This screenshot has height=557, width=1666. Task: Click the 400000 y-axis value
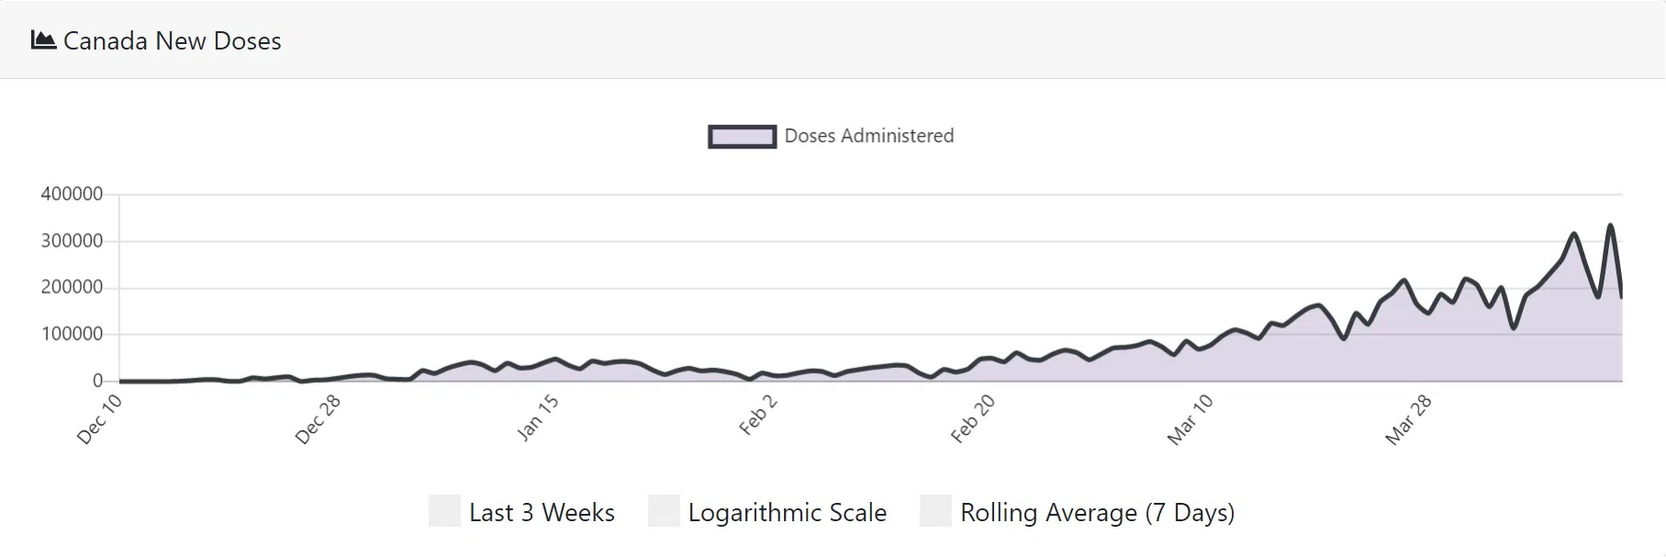click(72, 195)
